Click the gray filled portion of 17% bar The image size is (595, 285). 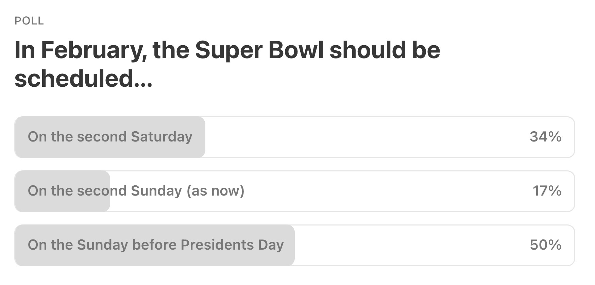coord(61,204)
